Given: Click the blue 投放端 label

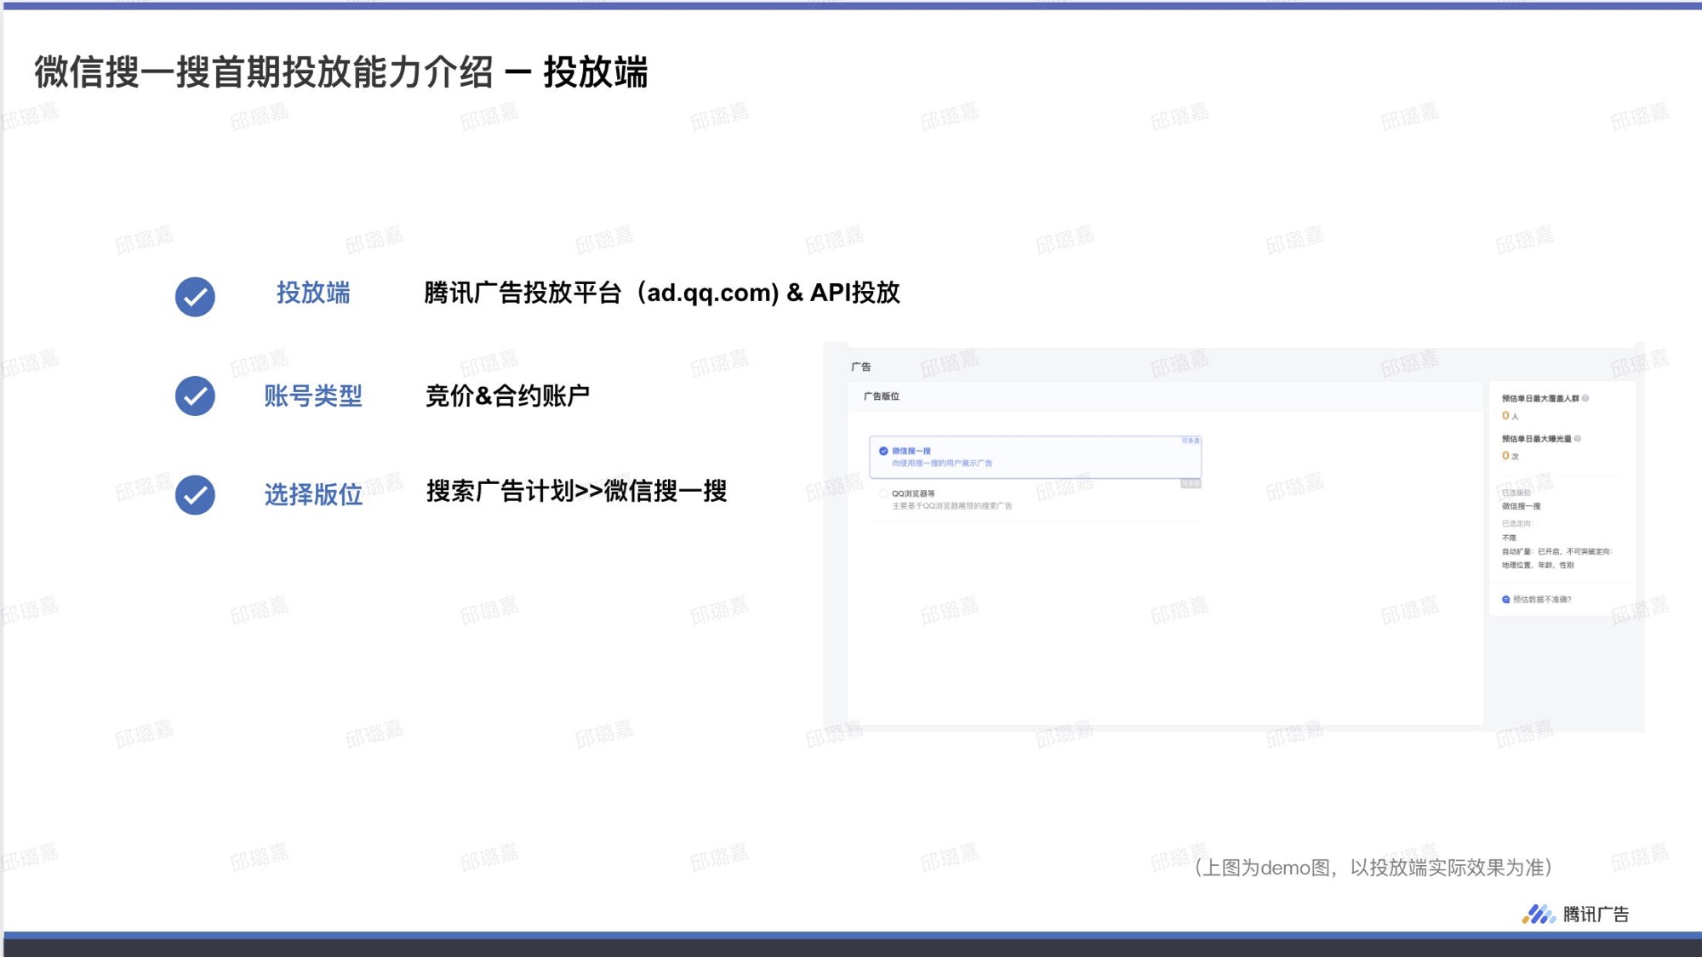Looking at the screenshot, I should (312, 293).
